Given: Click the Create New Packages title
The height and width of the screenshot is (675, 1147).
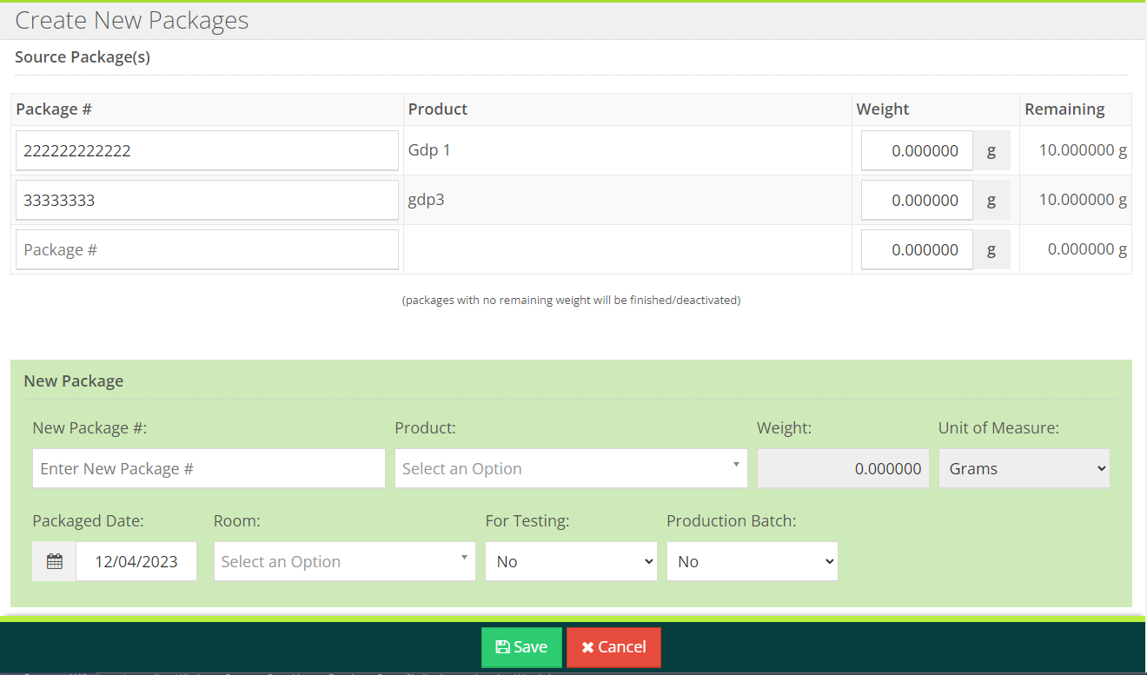Looking at the screenshot, I should click(132, 21).
